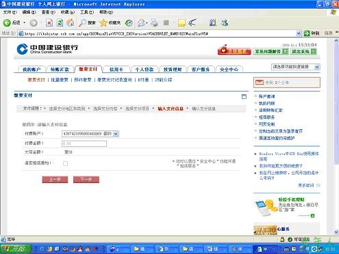The image size is (339, 254).
Task: Switch to 个人贷款 tab
Action: 145,70
